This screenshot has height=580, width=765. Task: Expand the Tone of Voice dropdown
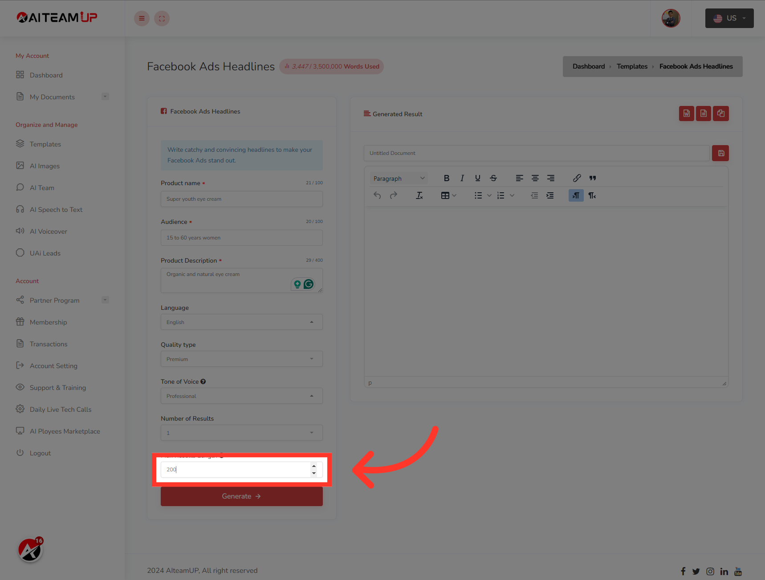click(x=241, y=396)
